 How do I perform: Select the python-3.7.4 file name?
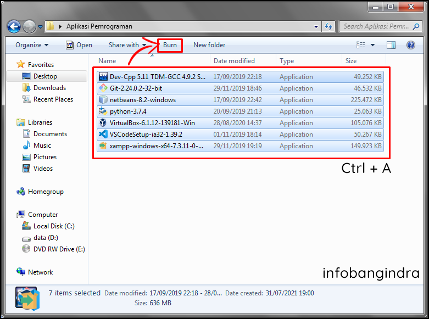[128, 111]
